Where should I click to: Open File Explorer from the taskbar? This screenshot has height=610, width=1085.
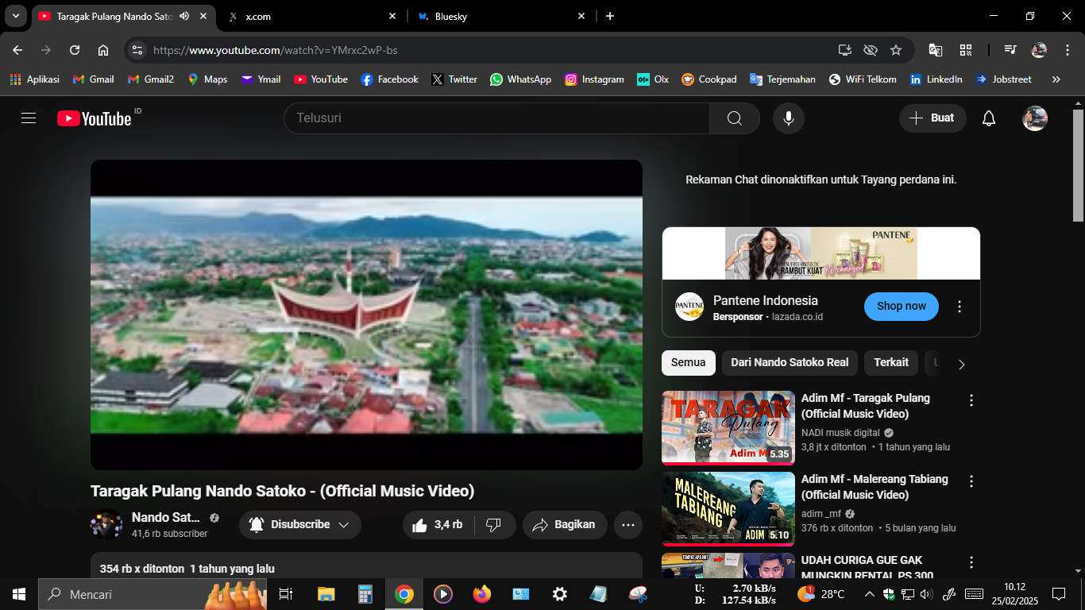326,594
